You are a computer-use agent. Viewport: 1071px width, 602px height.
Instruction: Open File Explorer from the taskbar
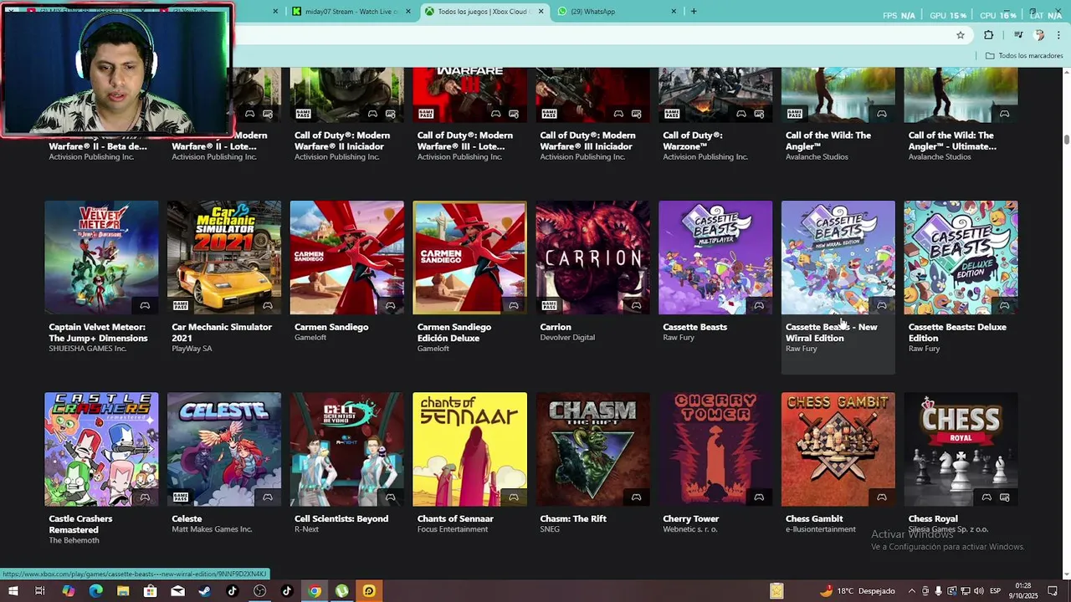point(123,591)
